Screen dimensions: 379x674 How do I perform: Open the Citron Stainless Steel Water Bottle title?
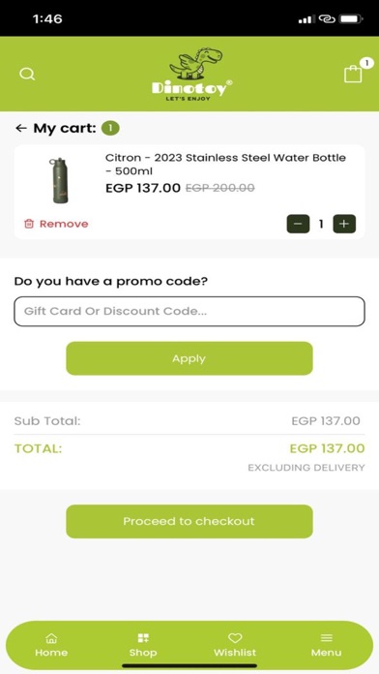pyautogui.click(x=225, y=165)
